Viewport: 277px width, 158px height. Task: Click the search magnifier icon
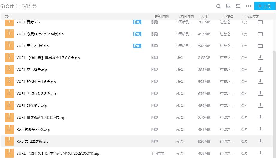click(219, 6)
